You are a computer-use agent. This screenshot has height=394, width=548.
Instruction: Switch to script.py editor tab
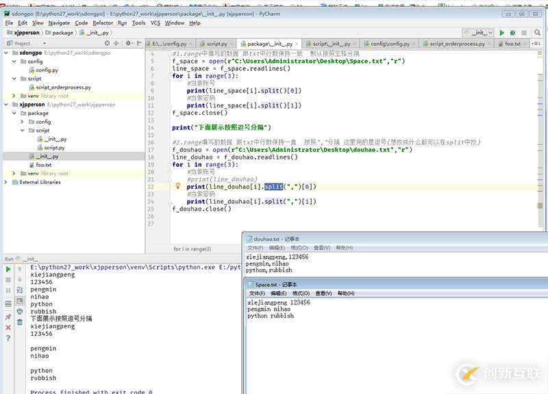(x=217, y=44)
